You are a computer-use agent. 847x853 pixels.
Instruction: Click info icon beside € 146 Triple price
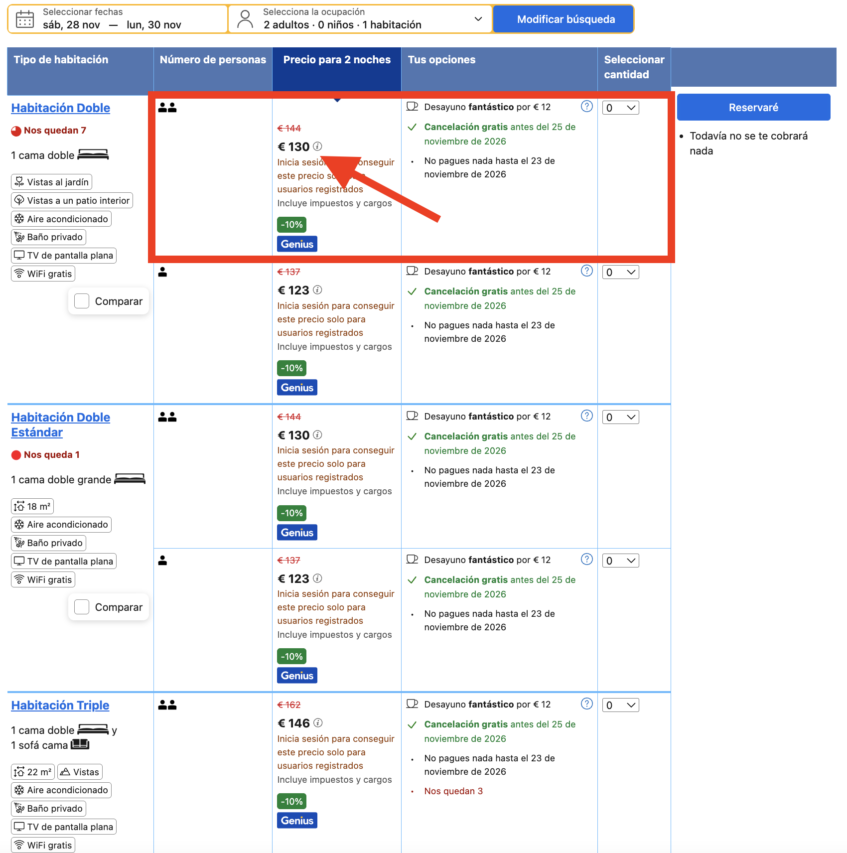[x=318, y=723]
